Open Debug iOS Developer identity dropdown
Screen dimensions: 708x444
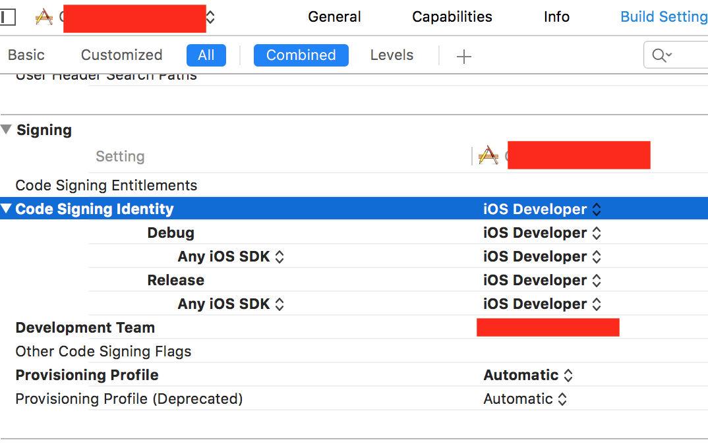click(x=542, y=233)
